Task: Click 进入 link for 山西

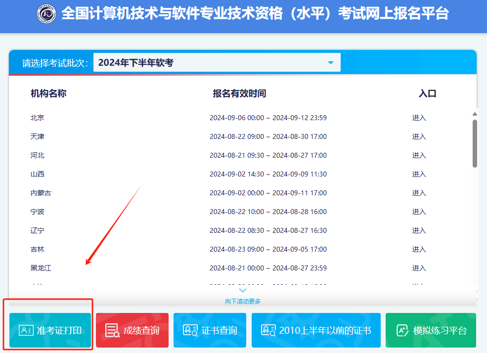Action: point(419,174)
